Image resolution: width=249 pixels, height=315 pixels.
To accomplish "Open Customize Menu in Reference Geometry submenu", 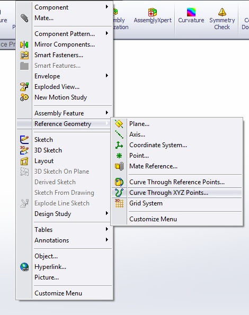I will click(177, 219).
